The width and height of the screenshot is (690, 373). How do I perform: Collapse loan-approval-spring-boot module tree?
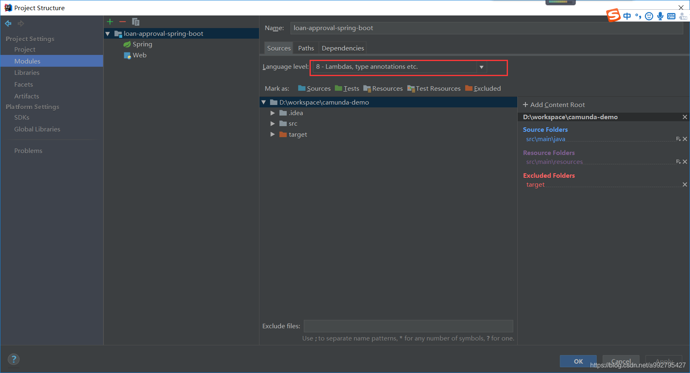click(108, 34)
